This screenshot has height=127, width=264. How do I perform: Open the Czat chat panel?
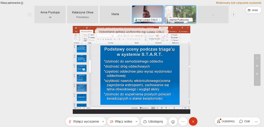245,121
